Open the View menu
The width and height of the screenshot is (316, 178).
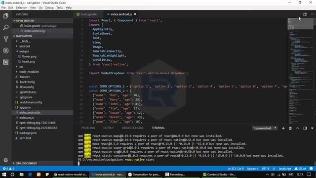pos(33,8)
